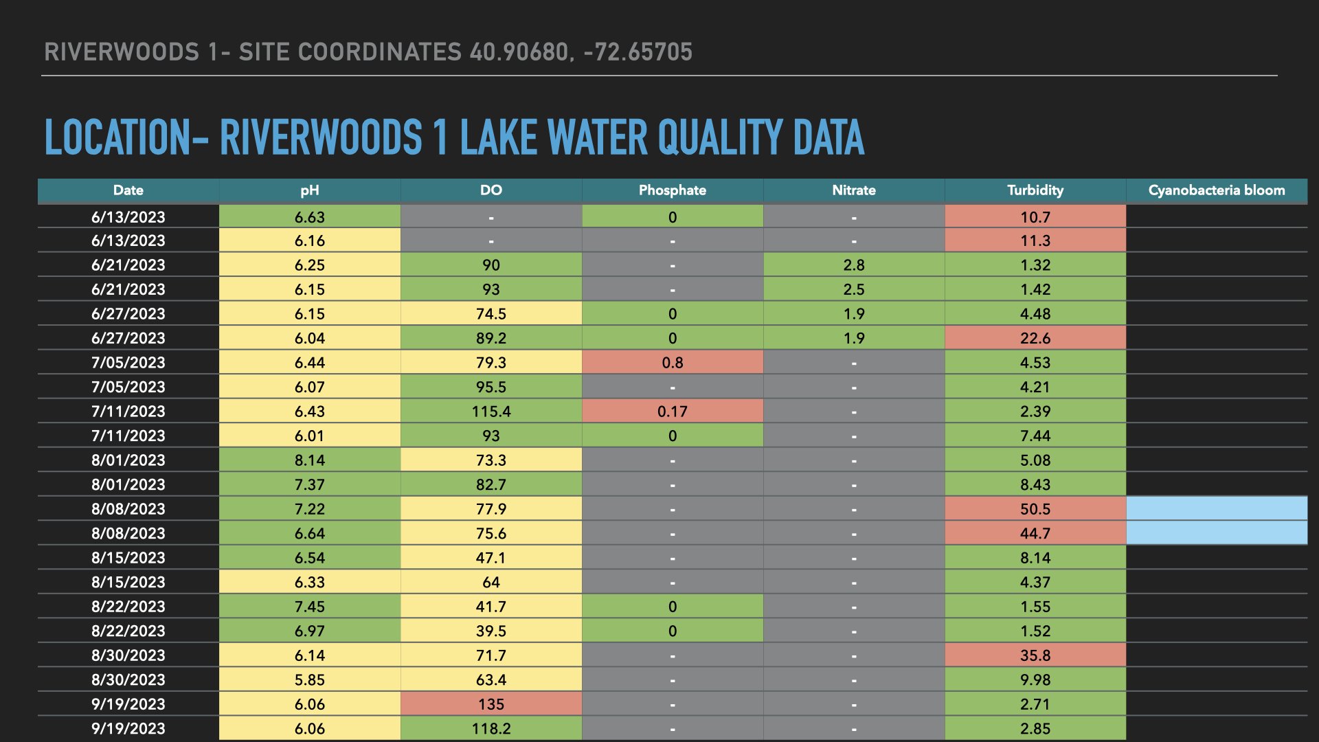Select the DO cell reading 77.9
The image size is (1319, 742).
(491, 508)
